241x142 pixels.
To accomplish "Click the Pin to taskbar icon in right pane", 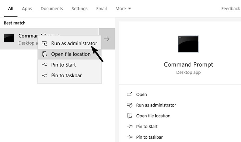I will (x=130, y=137).
